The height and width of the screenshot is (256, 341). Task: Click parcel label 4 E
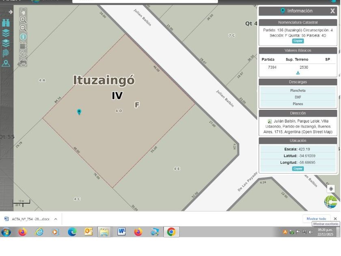177,169
